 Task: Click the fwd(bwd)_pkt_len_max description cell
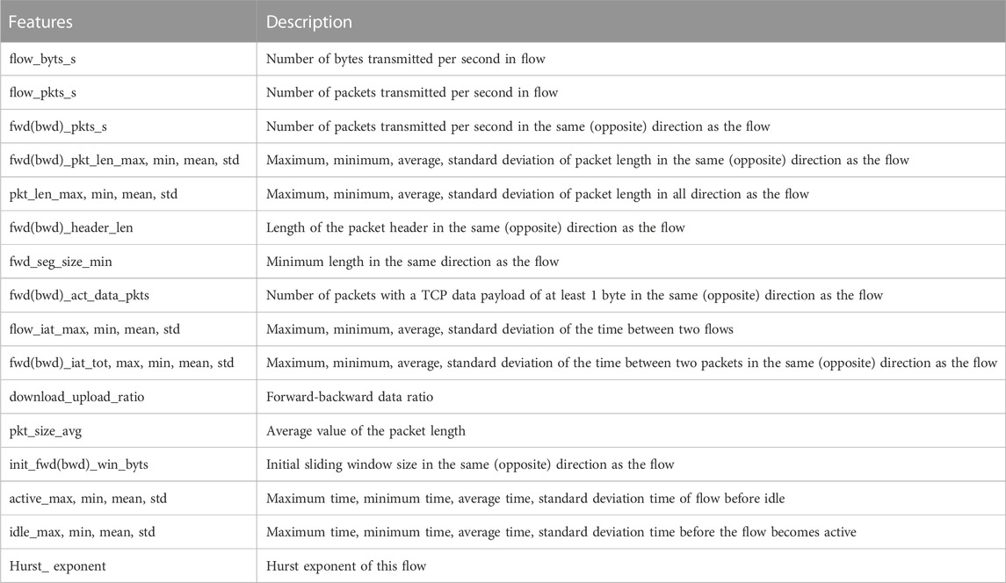[632, 161]
